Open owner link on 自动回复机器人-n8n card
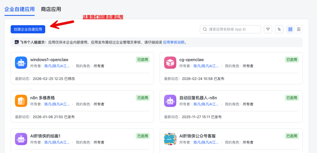 click(x=206, y=104)
